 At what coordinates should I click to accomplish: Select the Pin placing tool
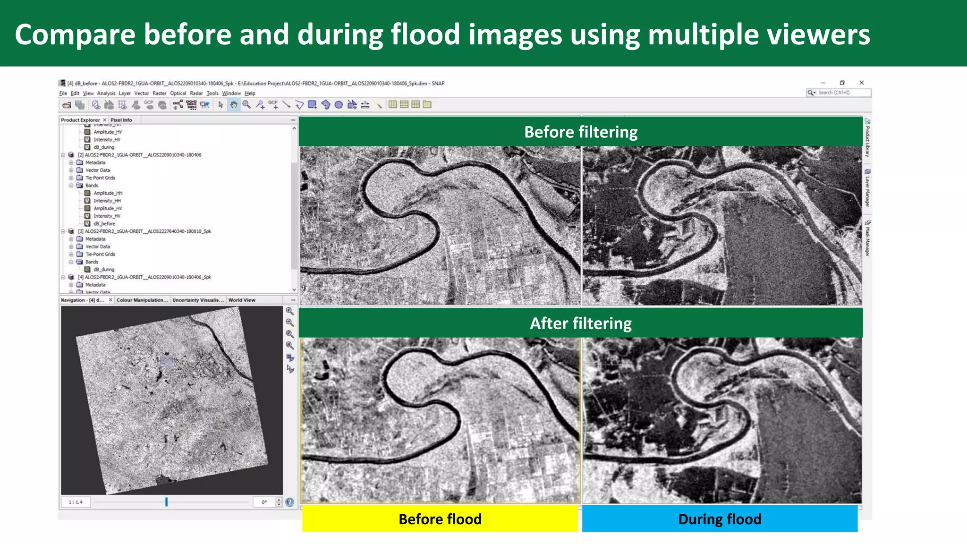(260, 105)
